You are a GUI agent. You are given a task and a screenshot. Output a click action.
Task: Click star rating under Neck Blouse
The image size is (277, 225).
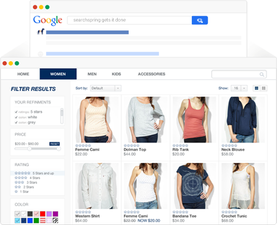click(229, 146)
